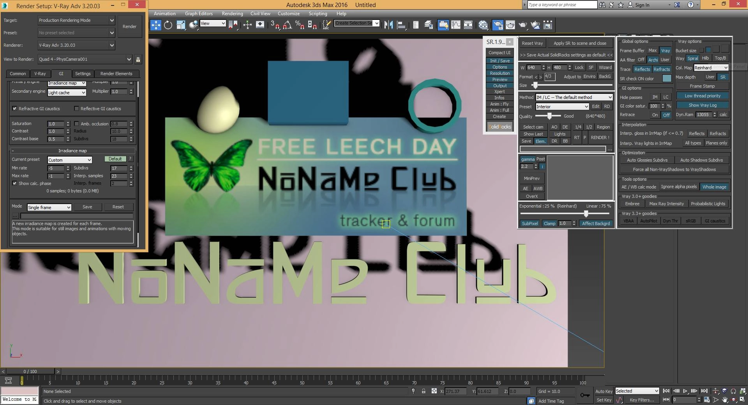The image size is (748, 405).
Task: Adjust Exponential/Linear blend slider
Action: (586, 213)
